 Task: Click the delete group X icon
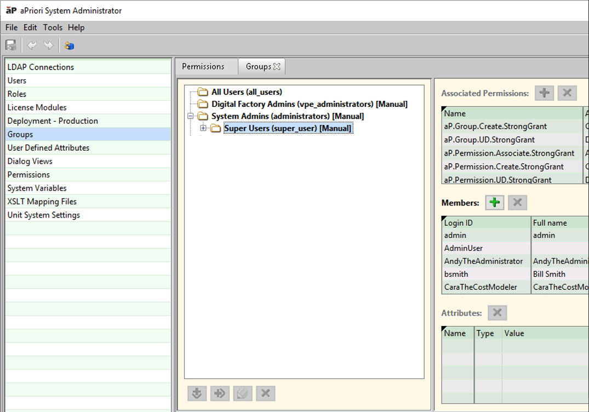(266, 393)
